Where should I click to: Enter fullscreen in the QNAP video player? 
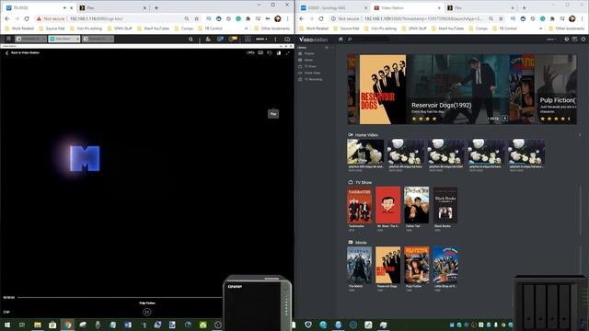coord(288,53)
